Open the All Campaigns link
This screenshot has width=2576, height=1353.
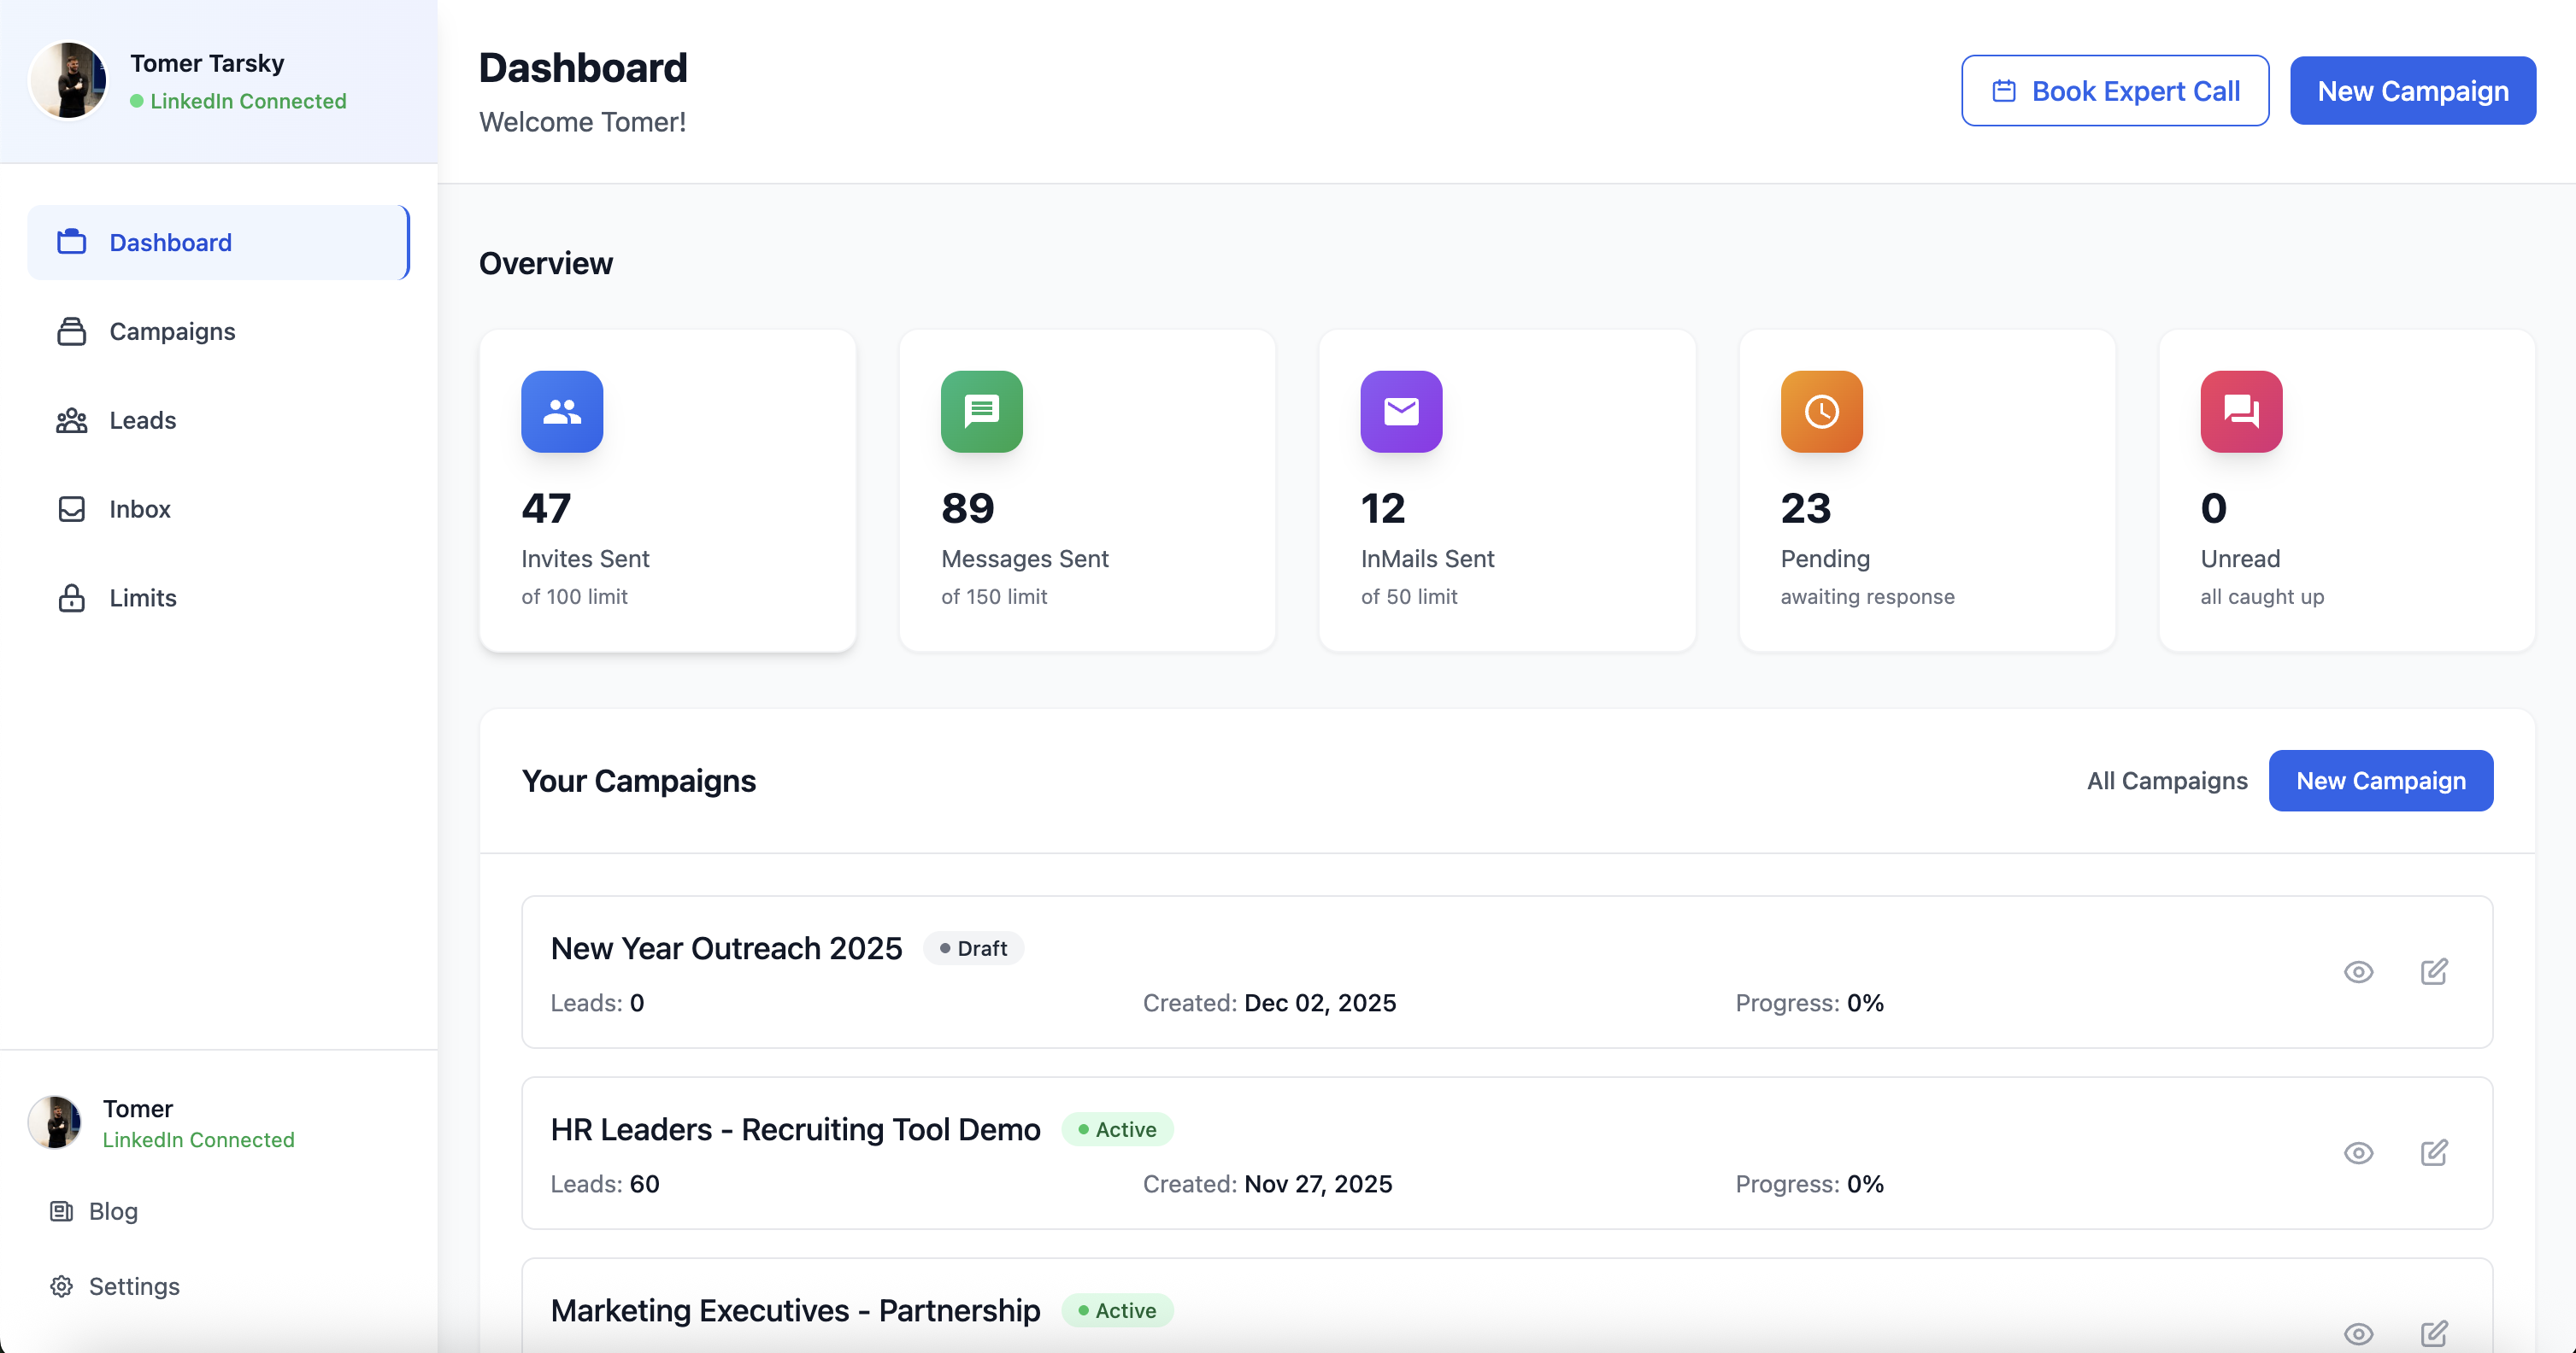2166,781
